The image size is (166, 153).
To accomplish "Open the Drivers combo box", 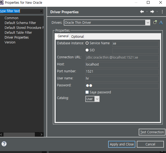I will click(x=107, y=23).
